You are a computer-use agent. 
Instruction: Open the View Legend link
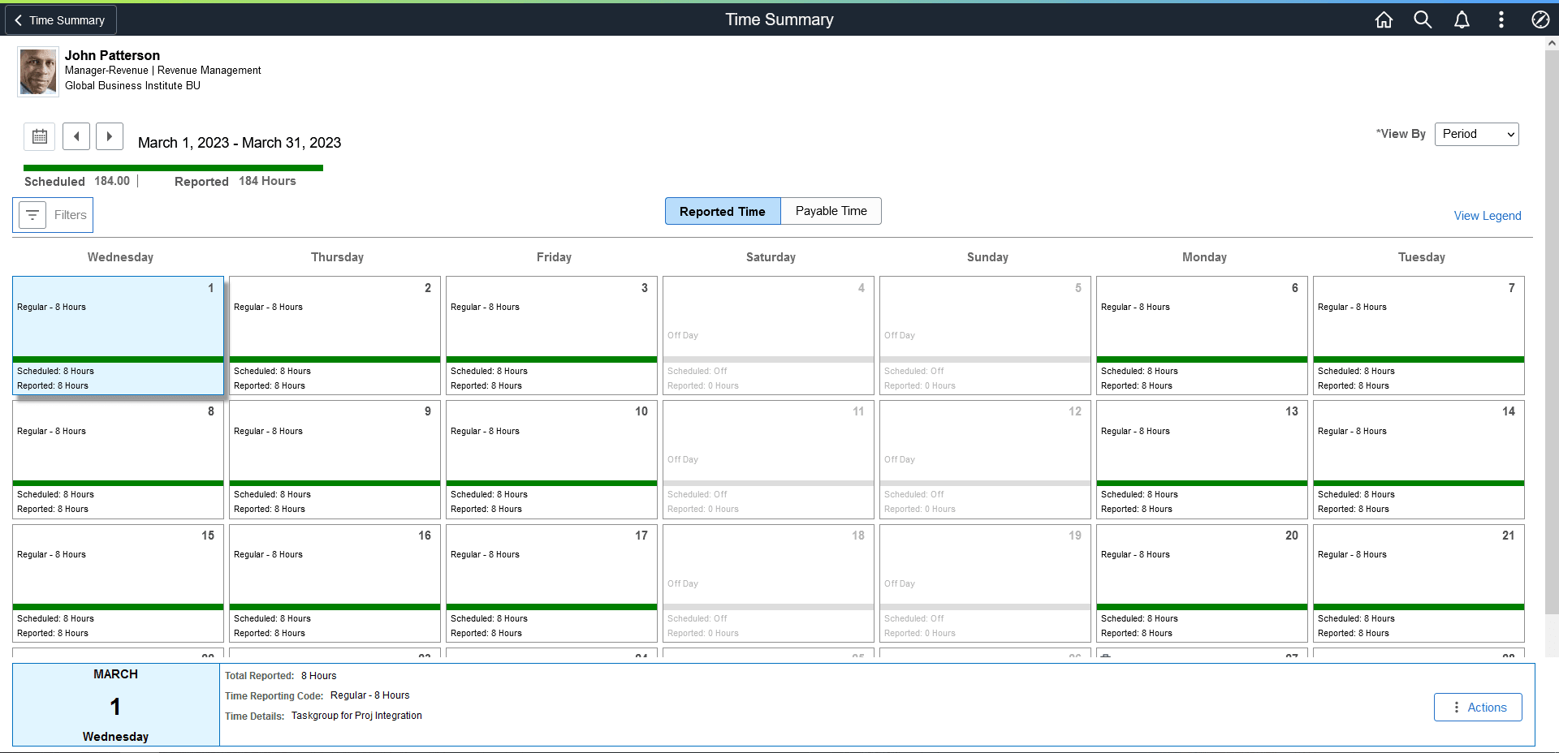pyautogui.click(x=1487, y=215)
